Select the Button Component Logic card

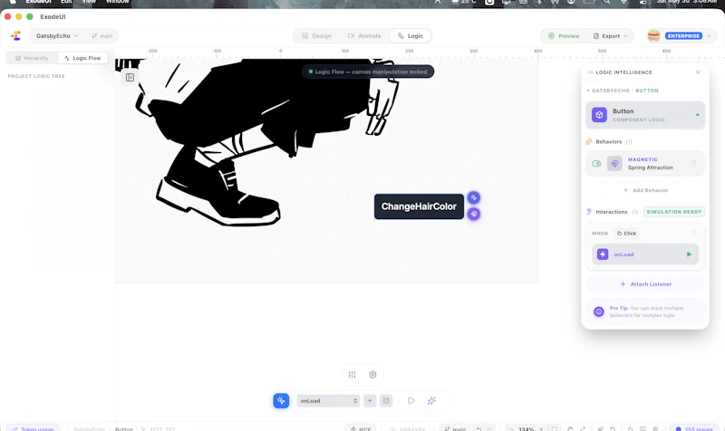tap(645, 115)
